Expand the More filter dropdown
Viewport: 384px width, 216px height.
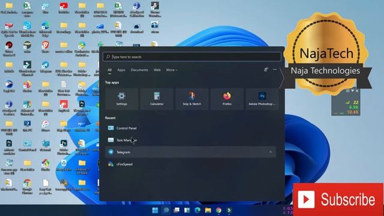(172, 70)
